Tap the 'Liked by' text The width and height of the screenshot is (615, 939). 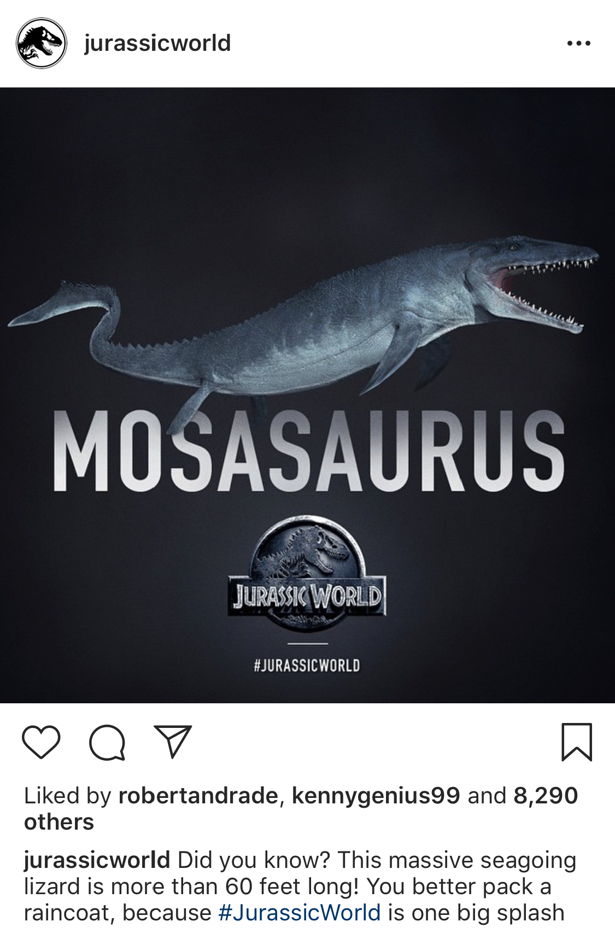[x=68, y=796]
